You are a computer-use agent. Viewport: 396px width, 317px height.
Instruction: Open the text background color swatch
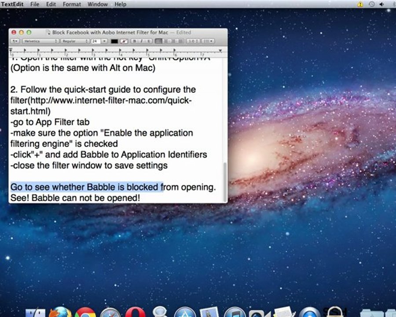click(x=124, y=41)
